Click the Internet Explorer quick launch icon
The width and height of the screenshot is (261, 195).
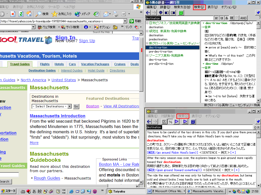tap(71, 191)
